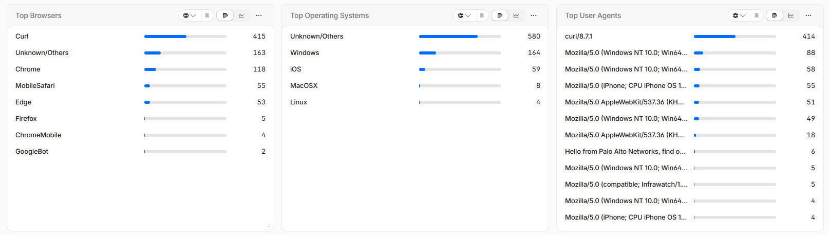Image resolution: width=829 pixels, height=235 pixels.
Task: Click the Curl progress bar in Top Browsers
Action: pyautogui.click(x=185, y=37)
